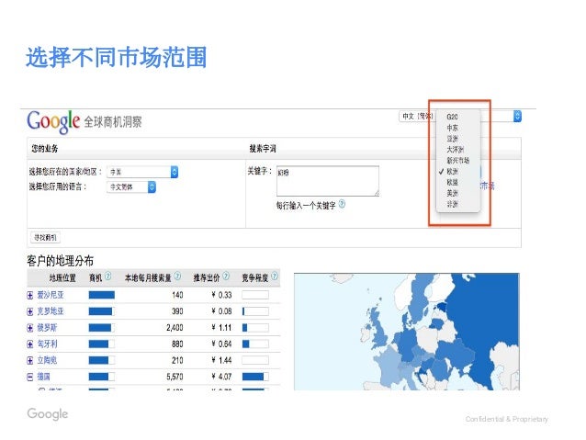The height and width of the screenshot is (440, 586).
Task: Open the 爱沙尼亚 location link
Action: [x=51, y=295]
